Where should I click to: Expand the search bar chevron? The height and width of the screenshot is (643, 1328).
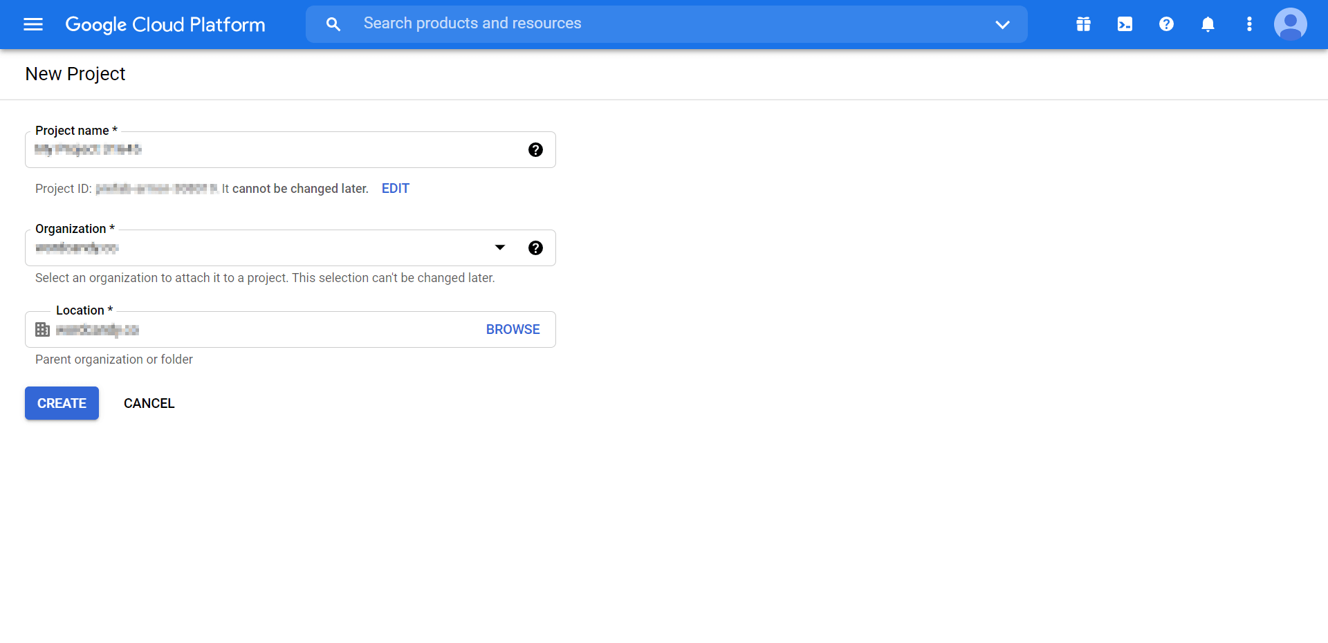point(1002,25)
